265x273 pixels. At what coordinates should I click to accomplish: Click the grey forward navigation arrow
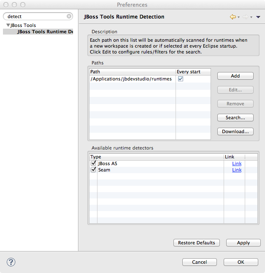coord(246,17)
